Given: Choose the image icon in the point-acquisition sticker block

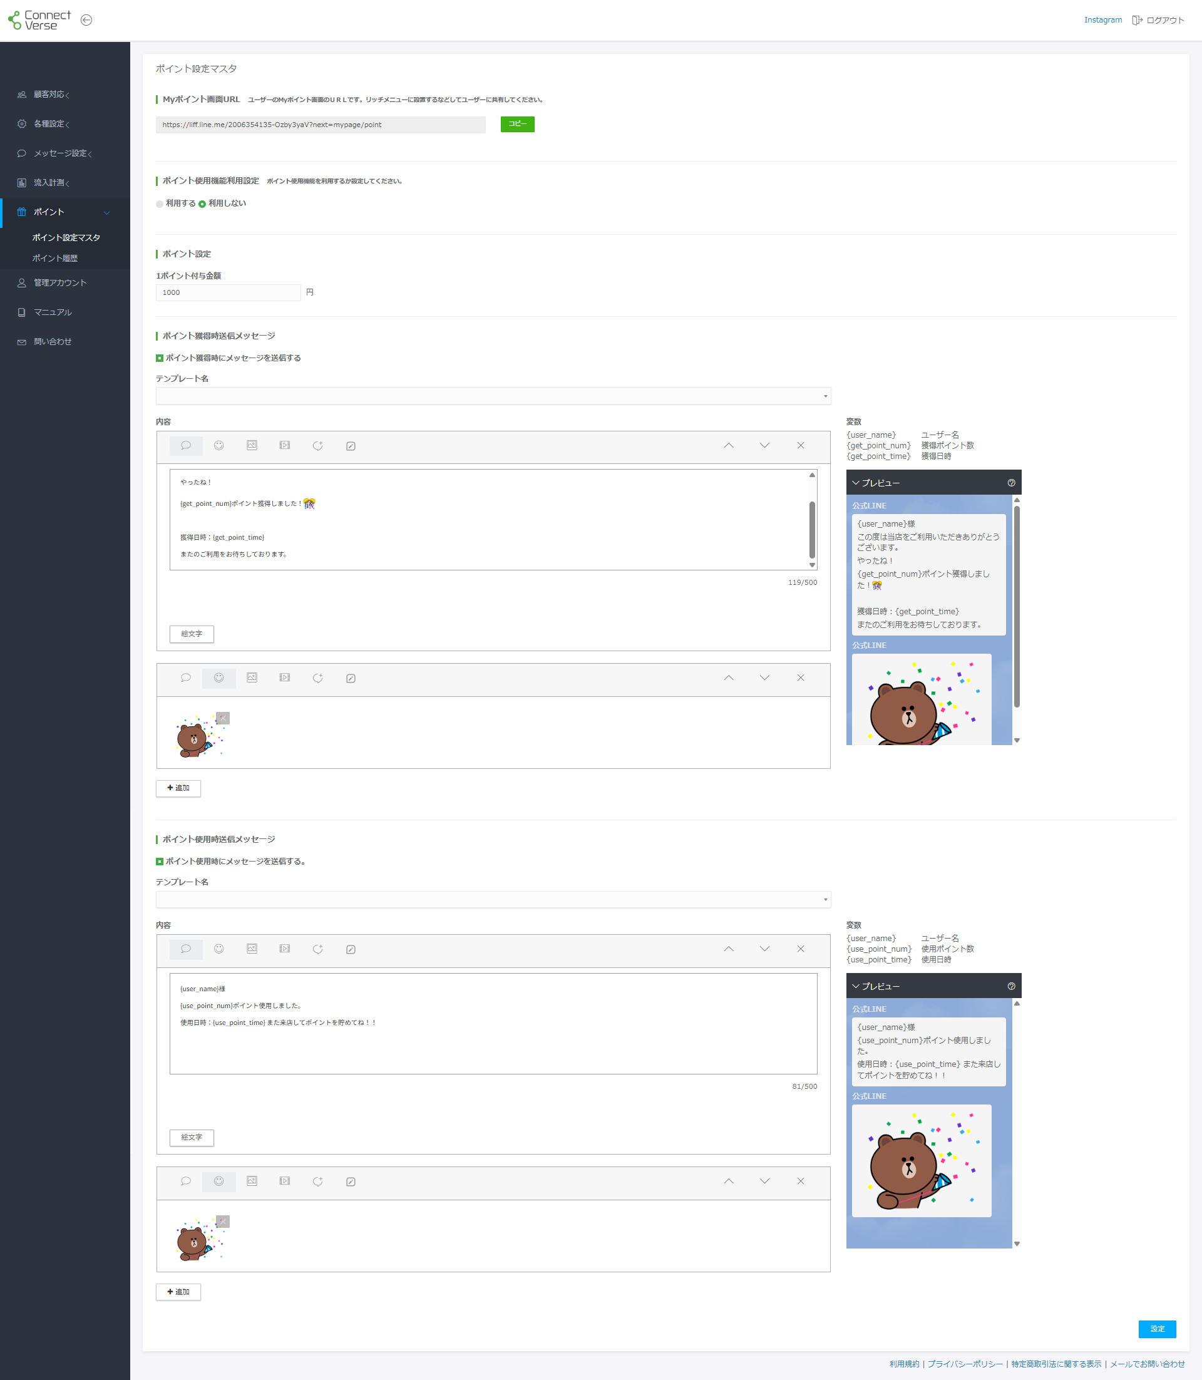Looking at the screenshot, I should click(x=252, y=678).
